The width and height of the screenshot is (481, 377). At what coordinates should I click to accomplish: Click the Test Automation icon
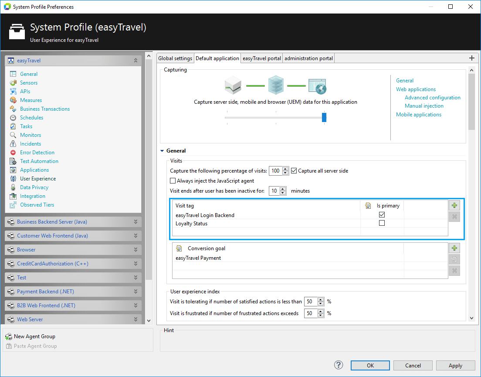13,161
